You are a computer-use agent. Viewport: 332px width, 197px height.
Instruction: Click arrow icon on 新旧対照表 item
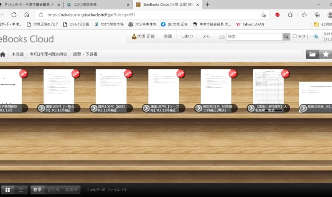(303, 108)
